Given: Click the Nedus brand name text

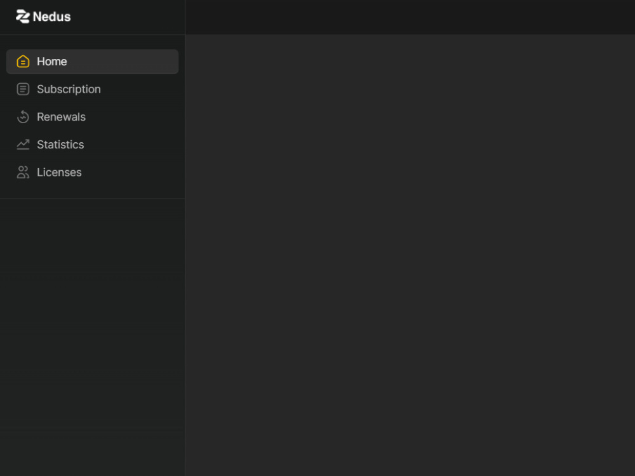Looking at the screenshot, I should click(x=52, y=17).
